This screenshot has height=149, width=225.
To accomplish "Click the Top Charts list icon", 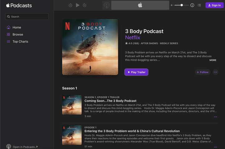I will (x=8, y=41).
